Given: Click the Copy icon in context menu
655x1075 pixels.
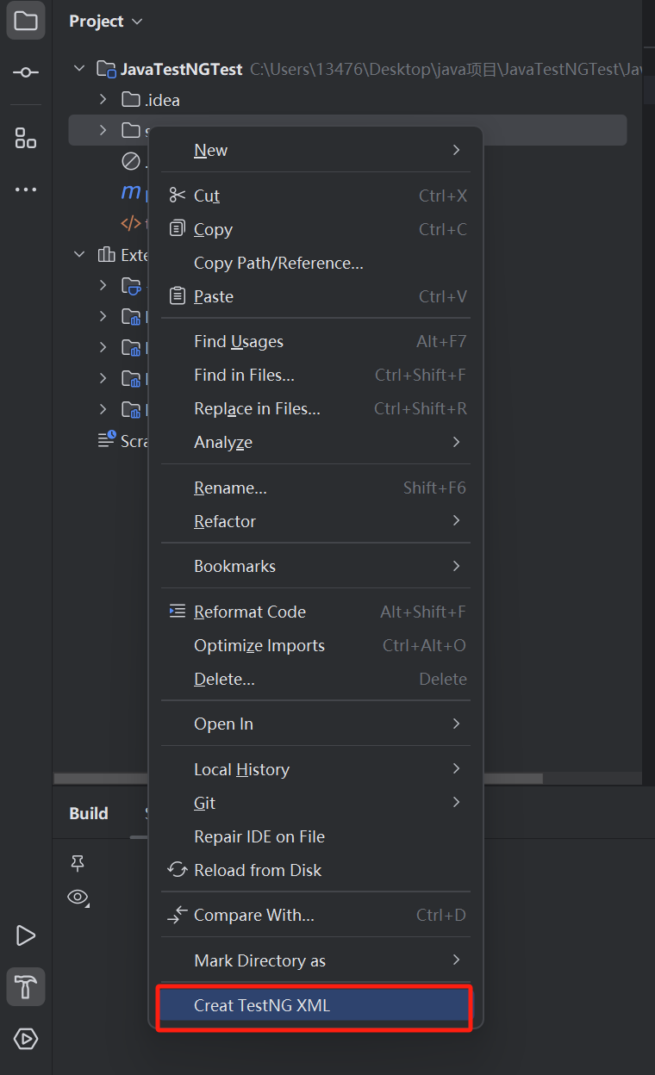Looking at the screenshot, I should pos(178,229).
